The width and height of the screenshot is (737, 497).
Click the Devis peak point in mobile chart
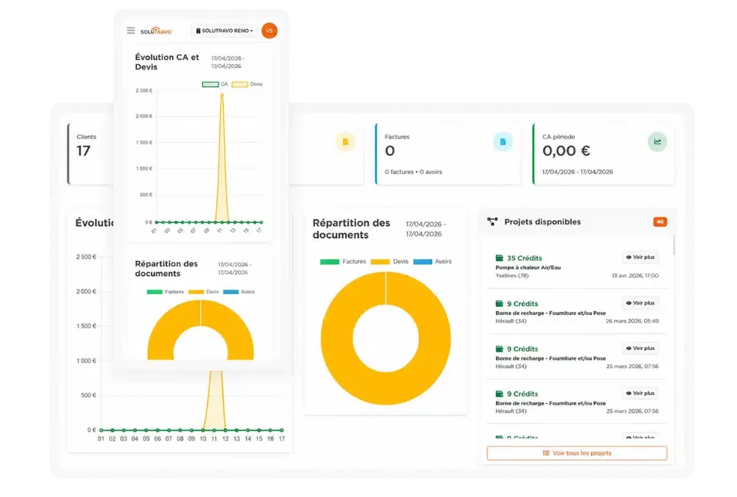pyautogui.click(x=222, y=95)
